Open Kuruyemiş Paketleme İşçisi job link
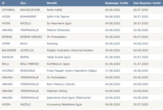The image size is (163, 110). tap(63, 105)
